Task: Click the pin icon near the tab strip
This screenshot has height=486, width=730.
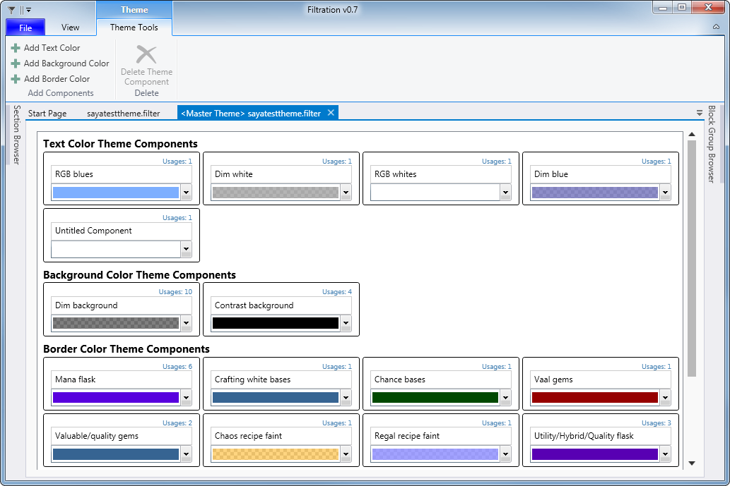Action: click(x=698, y=112)
